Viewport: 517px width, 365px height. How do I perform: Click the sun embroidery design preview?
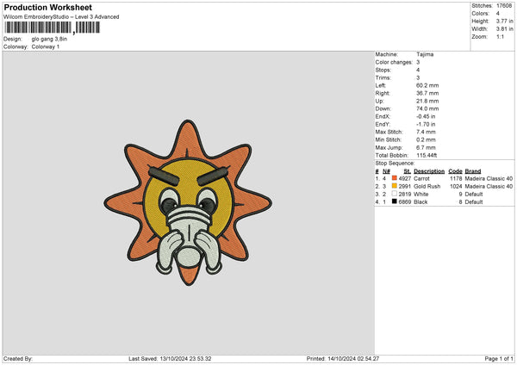pyautogui.click(x=188, y=202)
